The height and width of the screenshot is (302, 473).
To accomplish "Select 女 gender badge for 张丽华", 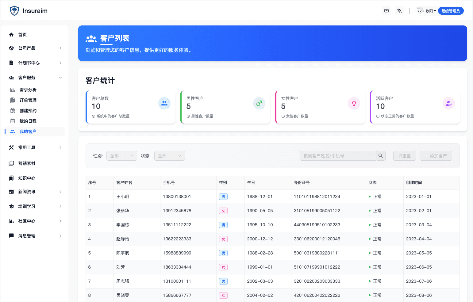I will (x=223, y=211).
